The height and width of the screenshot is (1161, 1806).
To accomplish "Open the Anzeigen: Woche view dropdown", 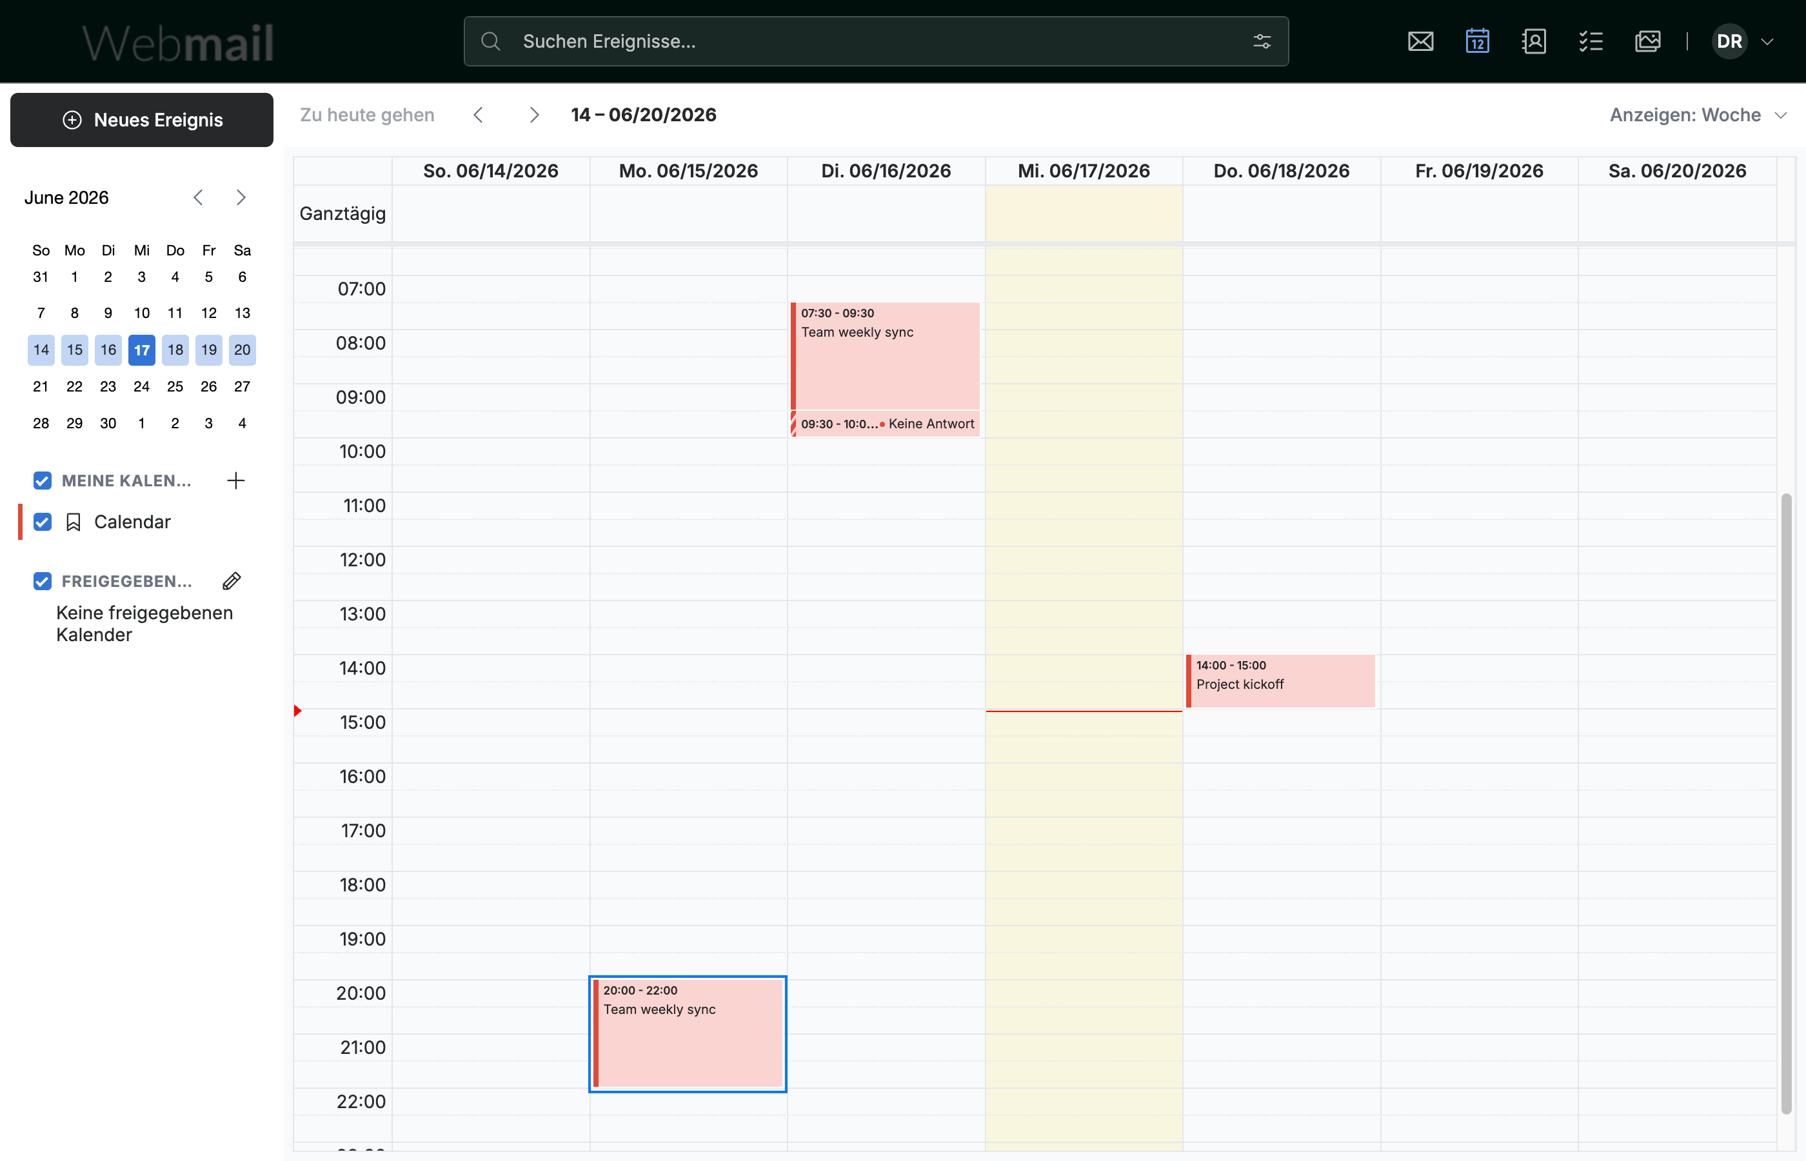I will tap(1698, 115).
